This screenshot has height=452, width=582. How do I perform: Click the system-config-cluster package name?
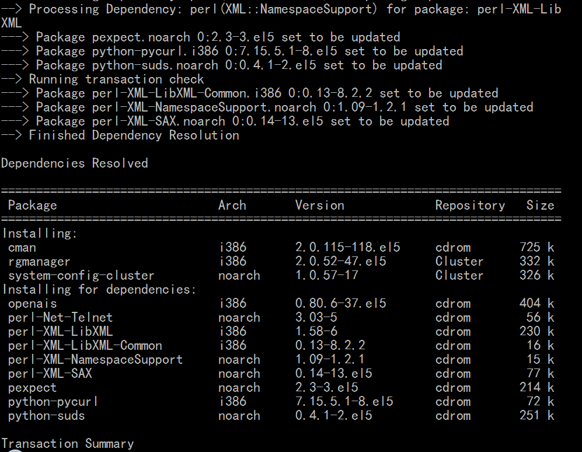click(x=81, y=276)
